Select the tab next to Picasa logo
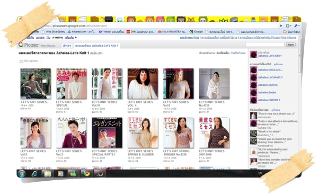This screenshot has width=318, height=194. 67,46
